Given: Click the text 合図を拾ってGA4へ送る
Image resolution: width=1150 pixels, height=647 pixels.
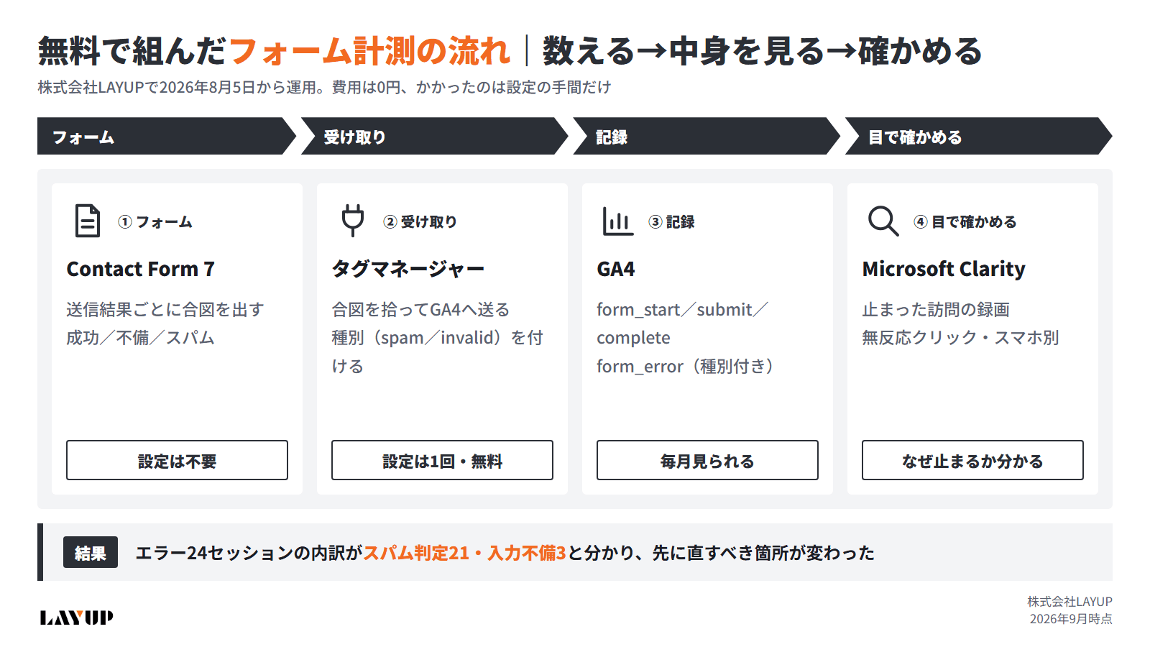Looking at the screenshot, I should (x=420, y=309).
